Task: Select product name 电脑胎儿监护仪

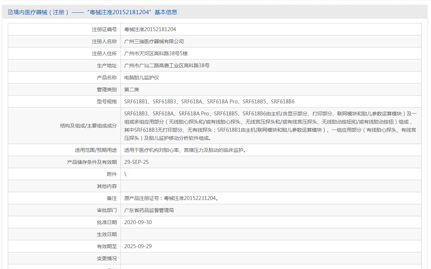Action: pyautogui.click(x=141, y=78)
